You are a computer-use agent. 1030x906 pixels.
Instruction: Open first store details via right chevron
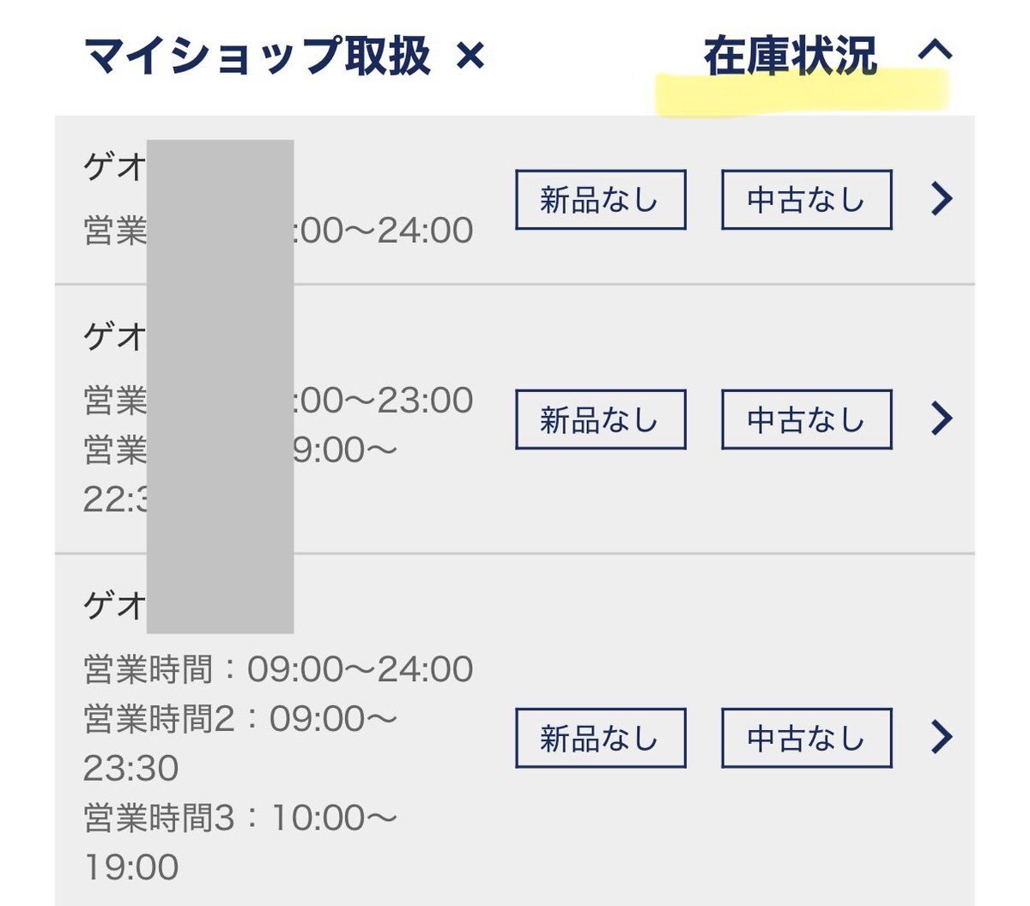pyautogui.click(x=942, y=199)
